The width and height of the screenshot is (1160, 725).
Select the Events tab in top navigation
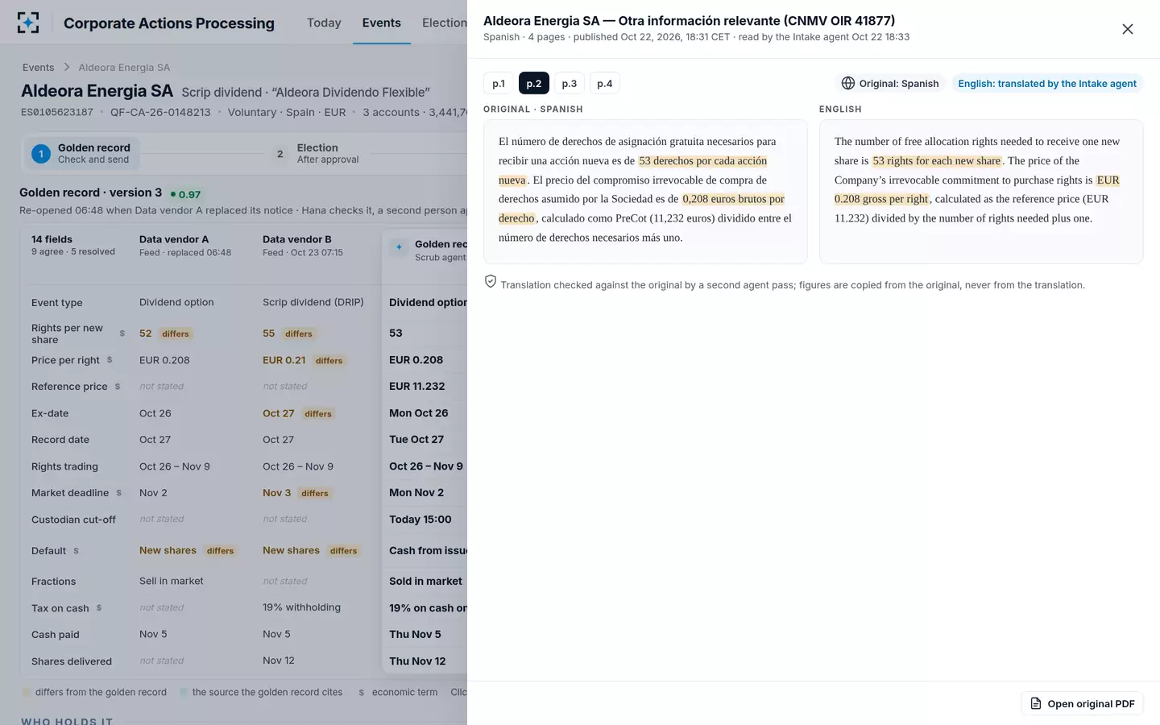click(x=382, y=23)
